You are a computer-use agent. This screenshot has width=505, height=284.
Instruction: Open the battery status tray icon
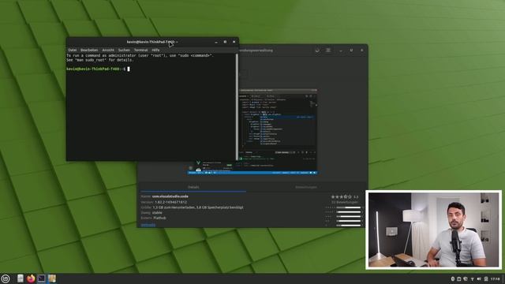click(486, 278)
